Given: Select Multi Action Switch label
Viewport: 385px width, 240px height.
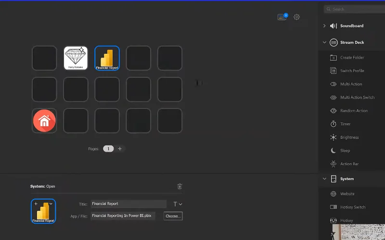Looking at the screenshot, I should [x=357, y=97].
